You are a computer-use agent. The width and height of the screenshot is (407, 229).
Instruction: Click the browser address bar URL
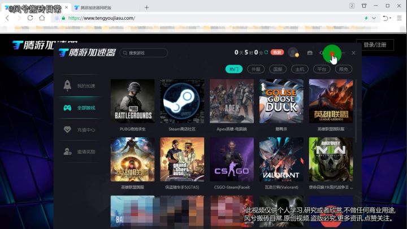coord(102,18)
